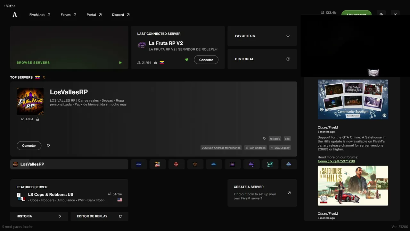The width and height of the screenshot is (410, 231).
Task: Click the tag icon beside roleplay
Action: 264,139
